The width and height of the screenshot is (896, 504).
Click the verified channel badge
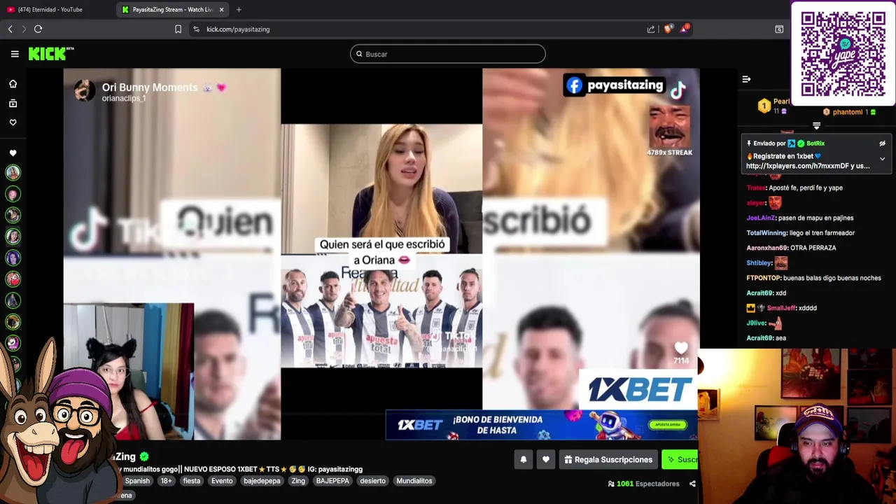point(144,456)
